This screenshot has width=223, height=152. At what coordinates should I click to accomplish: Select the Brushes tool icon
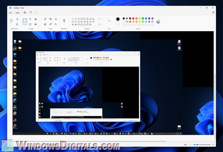64,20
